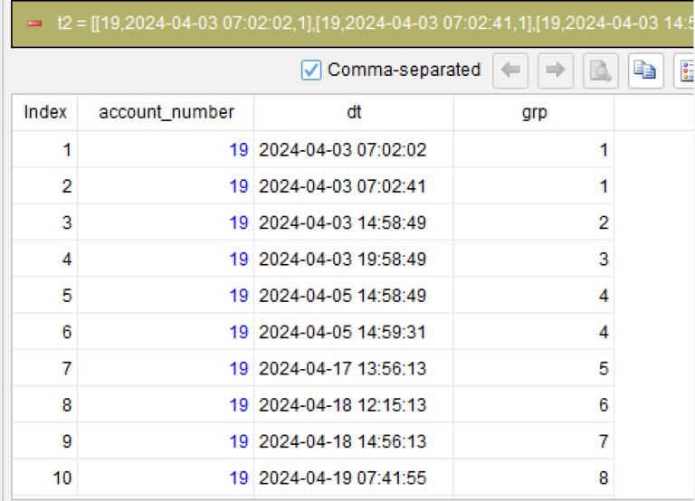
Task: Click the Index column header
Action: [x=45, y=112]
